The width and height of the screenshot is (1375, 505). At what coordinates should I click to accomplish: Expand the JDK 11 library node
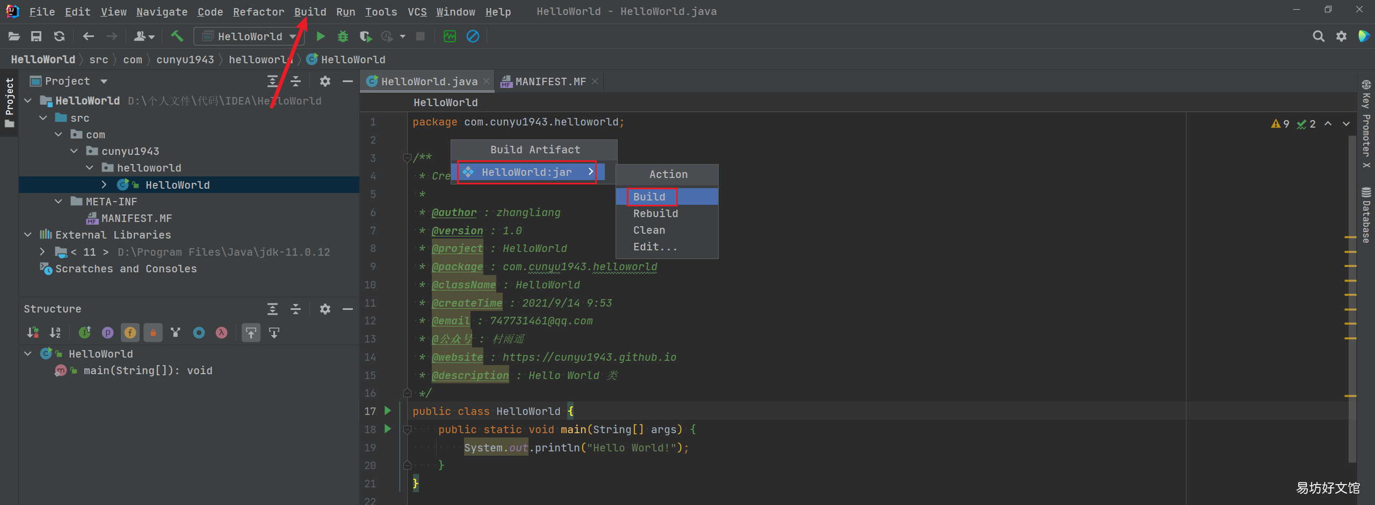[43, 251]
